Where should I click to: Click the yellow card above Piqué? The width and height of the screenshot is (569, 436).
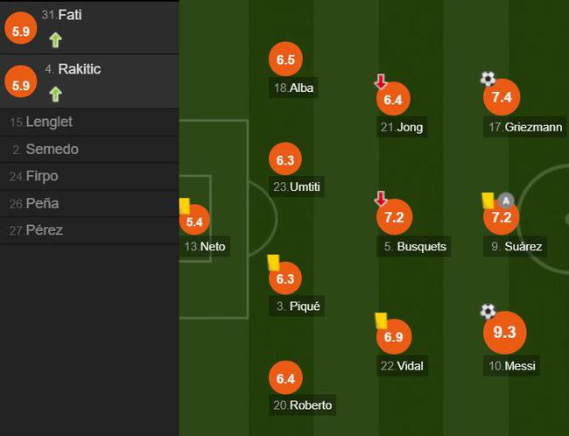(x=273, y=261)
